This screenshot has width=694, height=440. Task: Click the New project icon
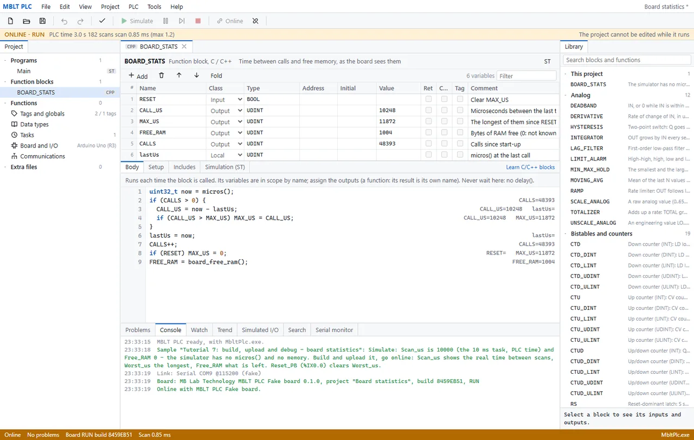point(10,21)
